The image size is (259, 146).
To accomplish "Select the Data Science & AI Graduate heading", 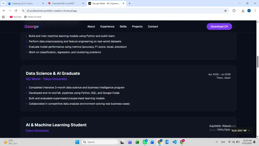I will tap(53, 73).
